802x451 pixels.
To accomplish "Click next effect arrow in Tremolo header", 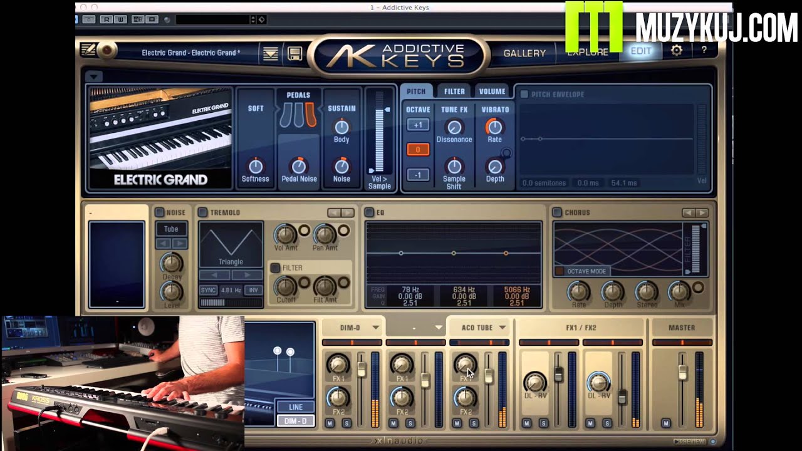I will [x=348, y=213].
